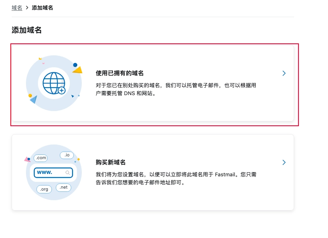Click the .org domain bubble
The height and width of the screenshot is (238, 328).
44,189
